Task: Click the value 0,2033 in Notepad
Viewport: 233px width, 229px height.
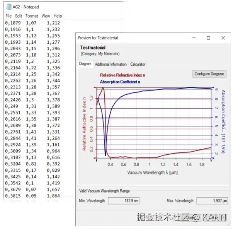Action: pyautogui.click(x=13, y=48)
